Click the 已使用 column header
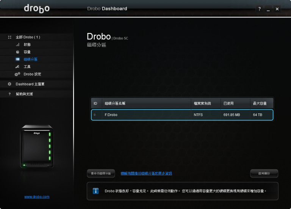291x209 pixels. (235, 104)
